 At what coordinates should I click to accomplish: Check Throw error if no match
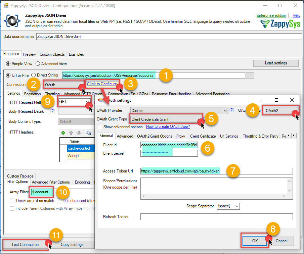12,201
